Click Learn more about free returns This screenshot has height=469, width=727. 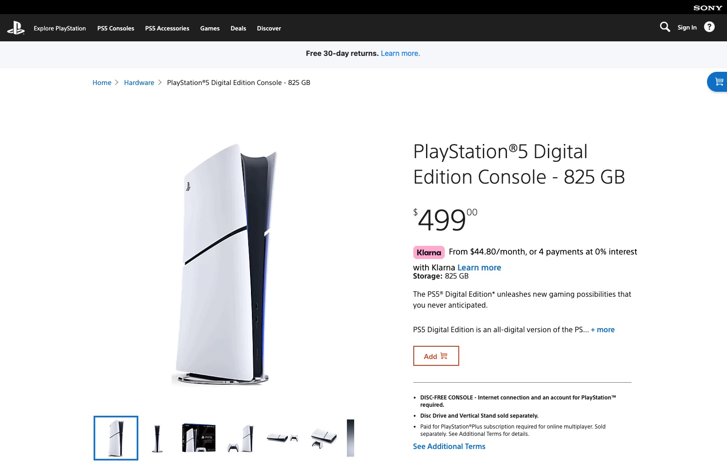[400, 54]
